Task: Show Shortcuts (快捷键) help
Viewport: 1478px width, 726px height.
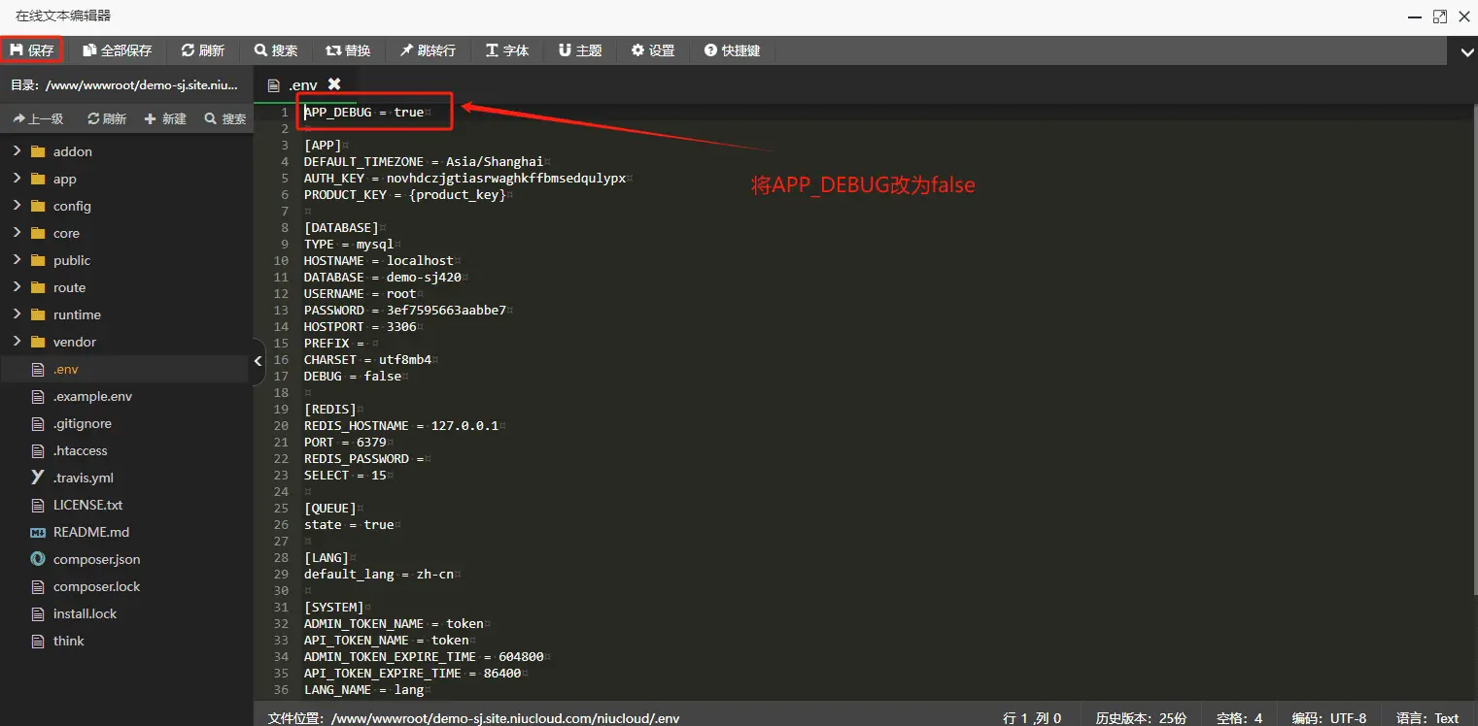Action: (x=732, y=50)
